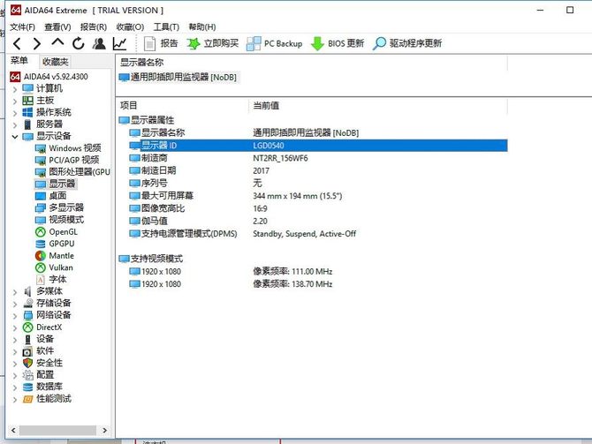Click the 配置 icon in the tree
Viewport: 592px width, 444px height.
pyautogui.click(x=27, y=375)
